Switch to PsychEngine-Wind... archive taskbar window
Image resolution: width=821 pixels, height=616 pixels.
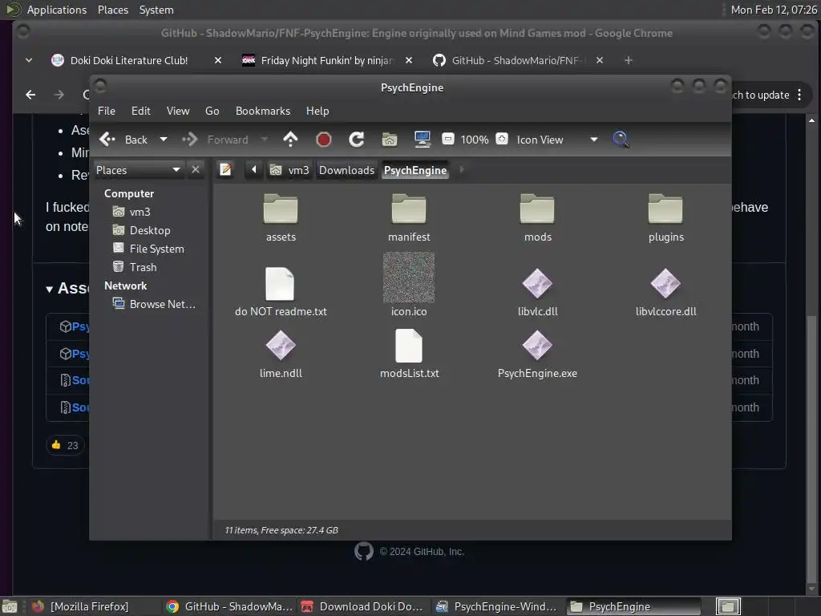(x=498, y=606)
